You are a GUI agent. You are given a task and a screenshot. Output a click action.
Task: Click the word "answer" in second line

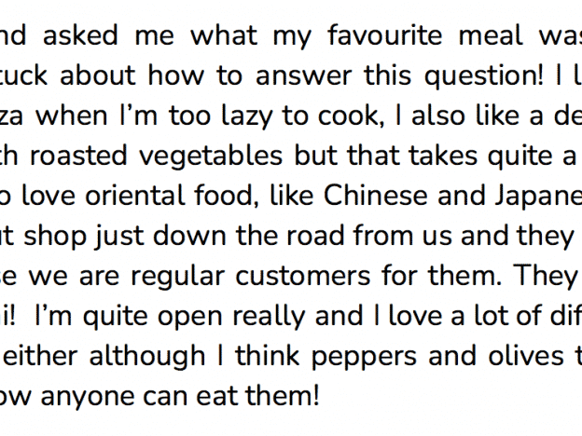click(303, 75)
